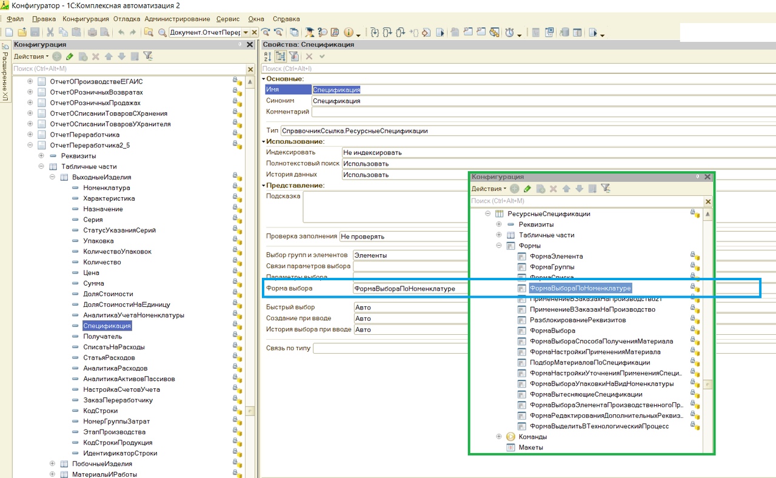Toggle the show by categories icon in Свойства

pyautogui.click(x=281, y=56)
